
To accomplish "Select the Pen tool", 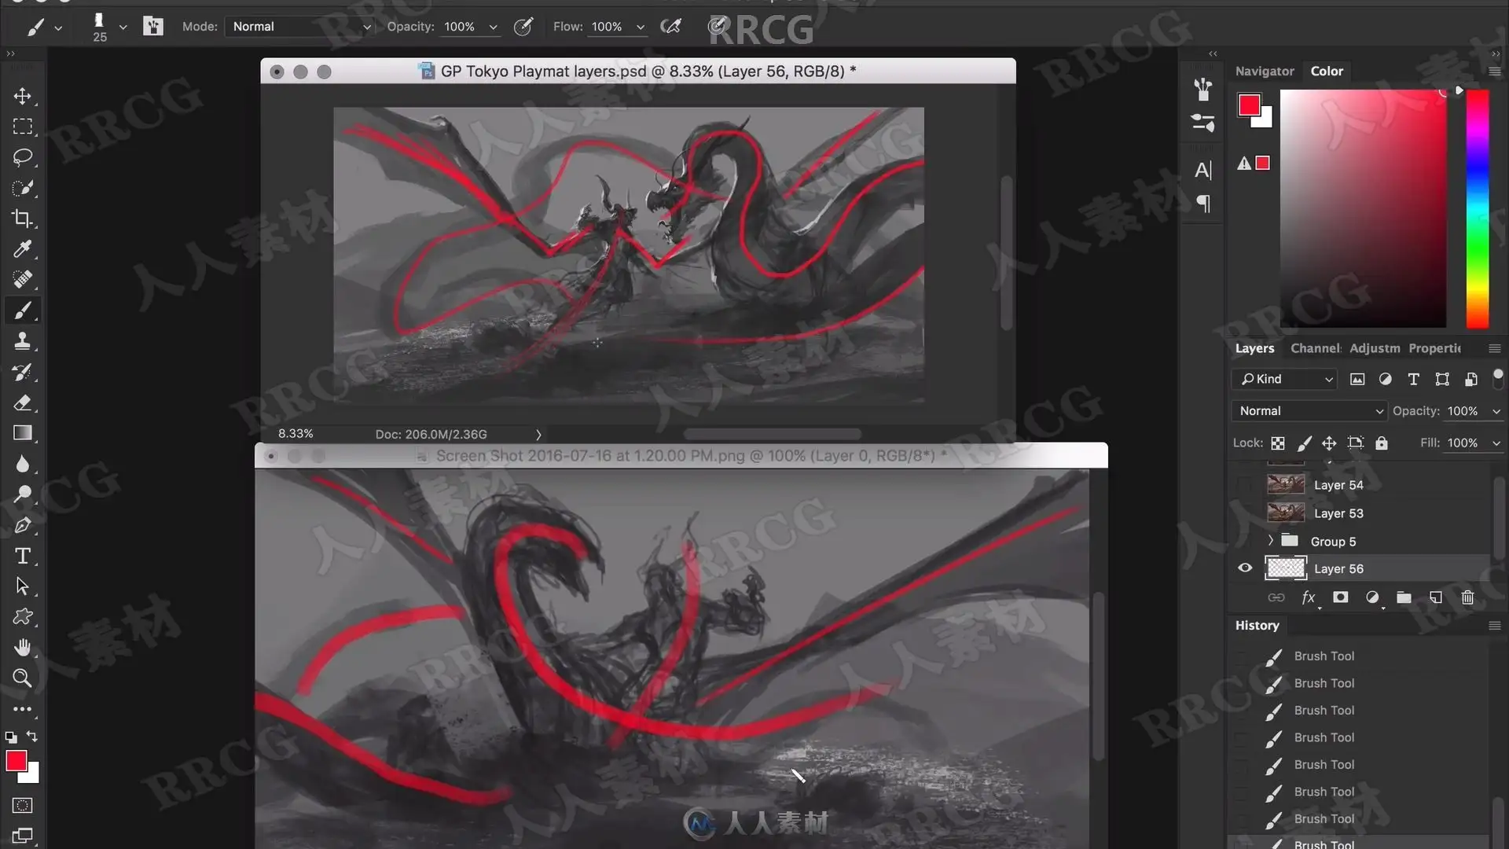I will [x=22, y=525].
